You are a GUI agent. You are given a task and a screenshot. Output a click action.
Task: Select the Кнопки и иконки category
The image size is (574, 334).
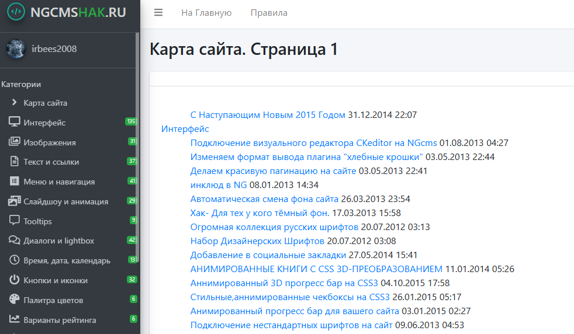tap(56, 280)
